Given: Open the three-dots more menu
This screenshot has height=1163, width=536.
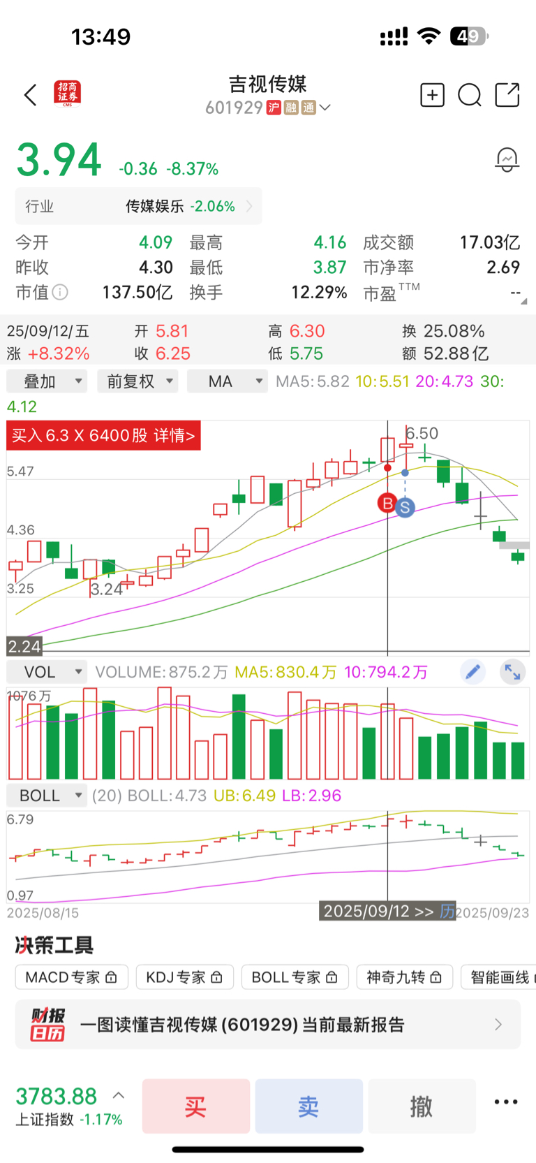Looking at the screenshot, I should click(506, 1102).
